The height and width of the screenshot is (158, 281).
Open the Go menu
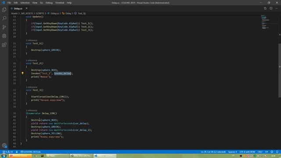tap(41, 3)
